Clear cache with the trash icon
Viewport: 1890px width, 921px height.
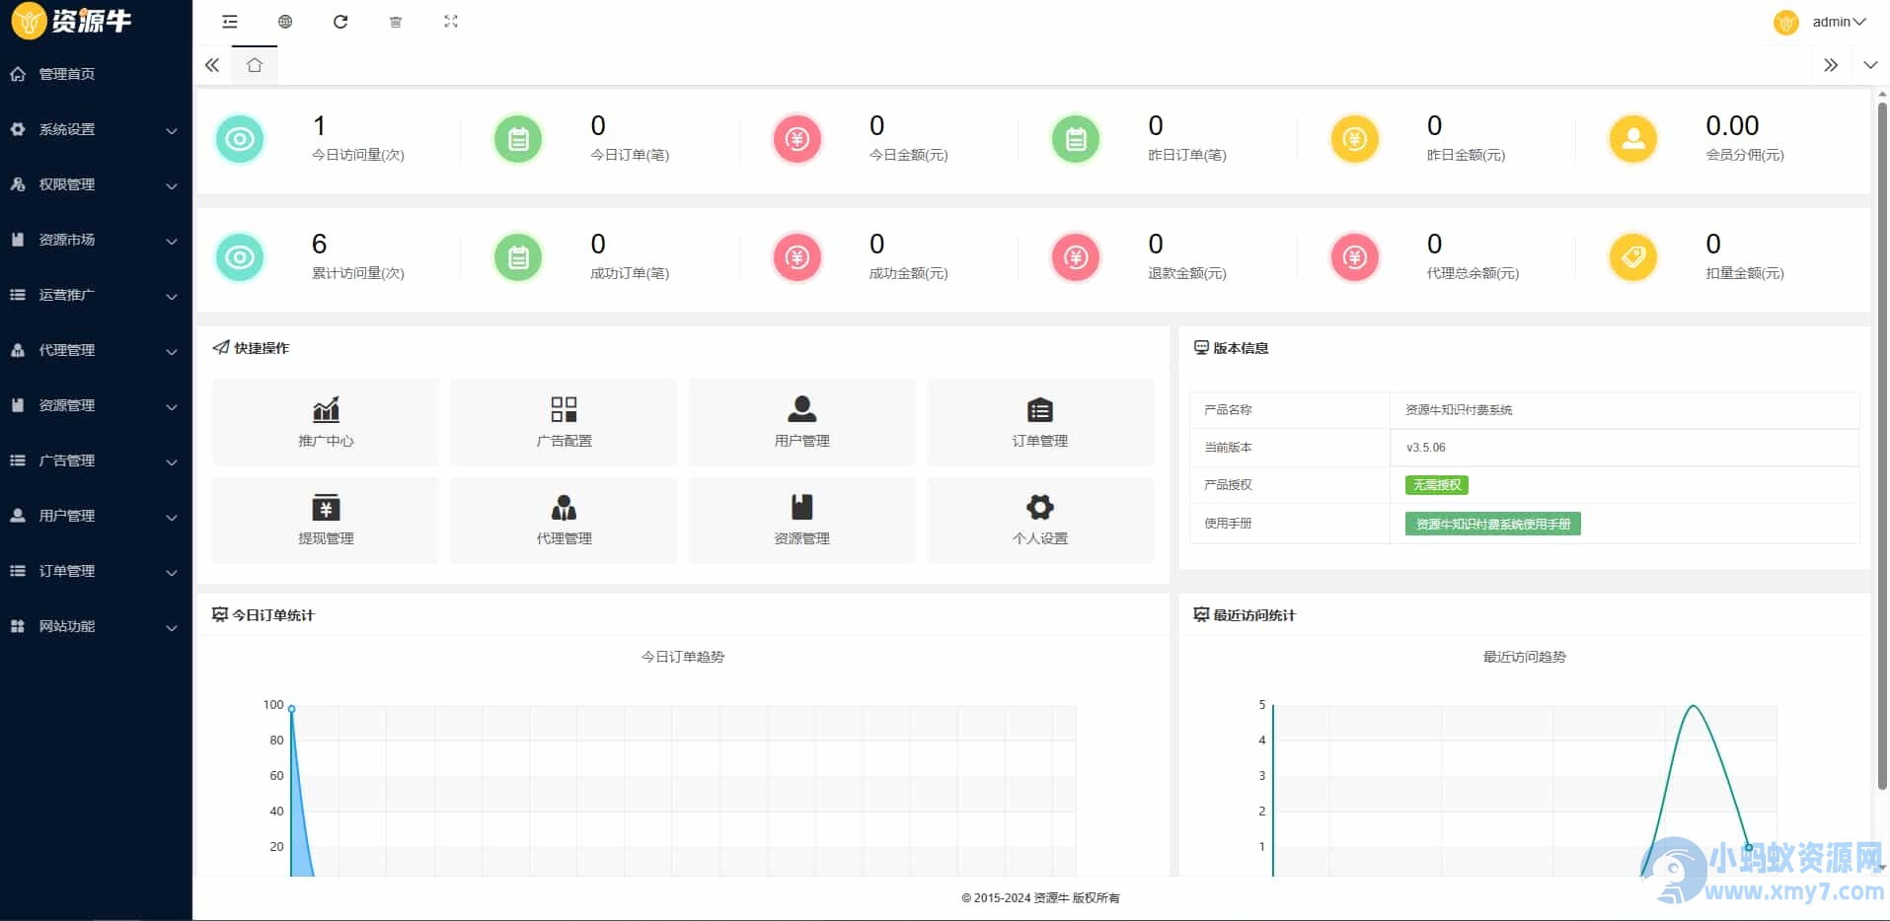click(396, 22)
